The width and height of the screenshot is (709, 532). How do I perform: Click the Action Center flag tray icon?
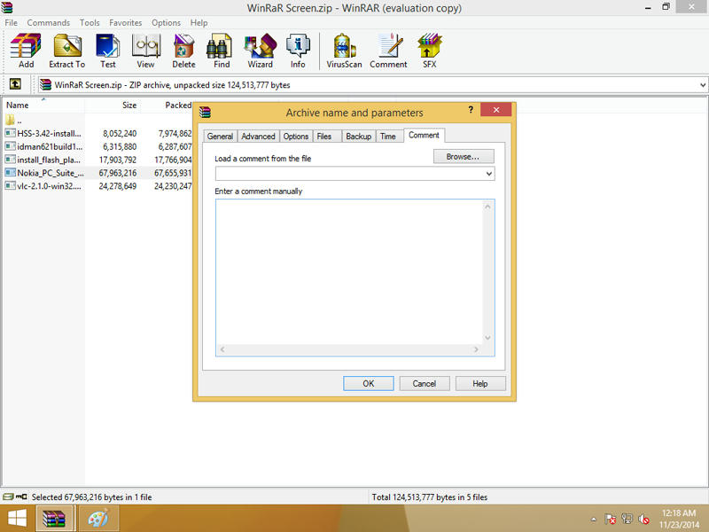click(610, 519)
